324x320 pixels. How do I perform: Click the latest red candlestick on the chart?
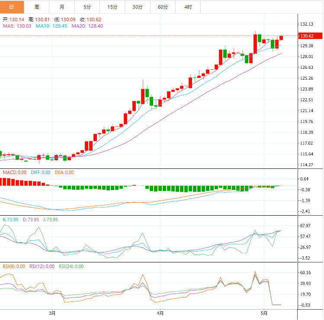[x=281, y=38]
